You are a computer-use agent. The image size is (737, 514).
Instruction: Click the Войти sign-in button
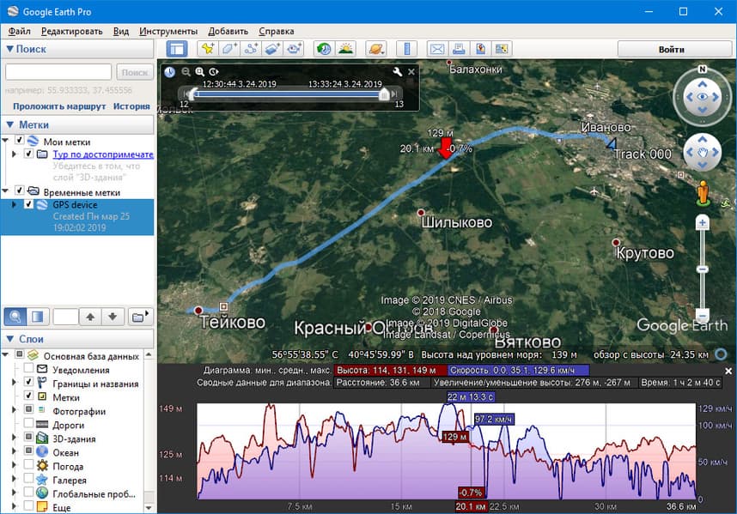(671, 49)
